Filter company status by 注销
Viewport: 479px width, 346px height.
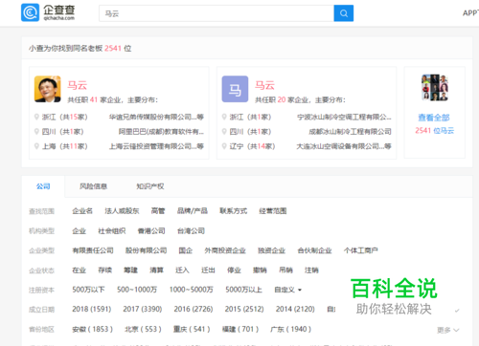[x=311, y=270]
